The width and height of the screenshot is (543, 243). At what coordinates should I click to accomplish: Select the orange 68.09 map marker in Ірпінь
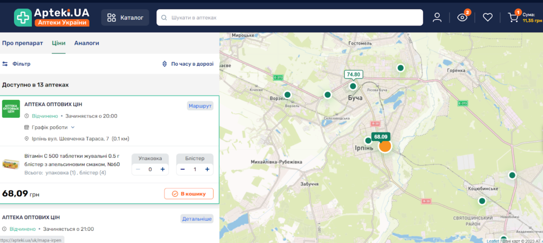point(385,146)
